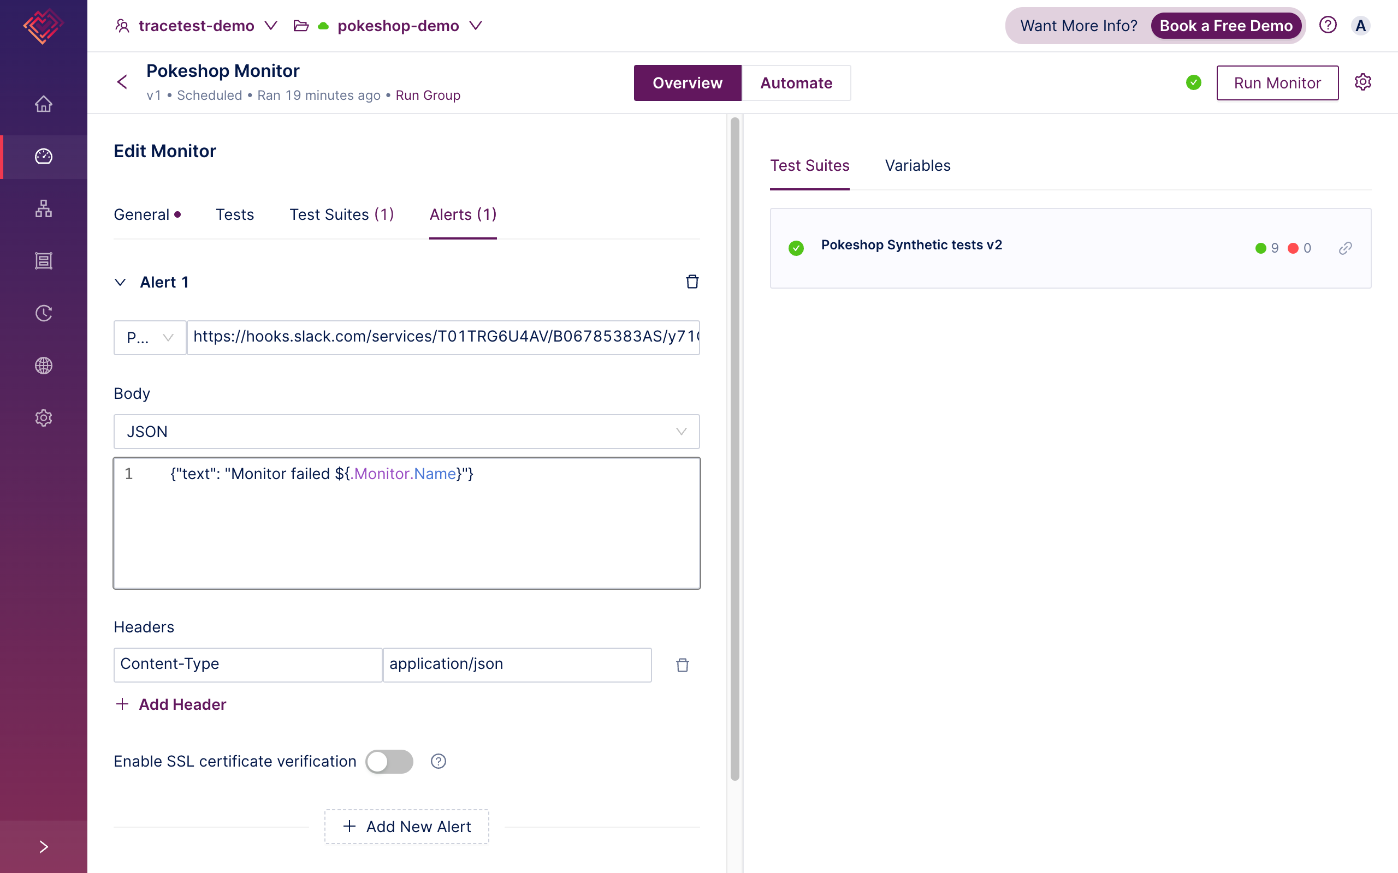This screenshot has width=1398, height=873.
Task: Click the Monitors gauge sidebar icon
Action: point(43,157)
